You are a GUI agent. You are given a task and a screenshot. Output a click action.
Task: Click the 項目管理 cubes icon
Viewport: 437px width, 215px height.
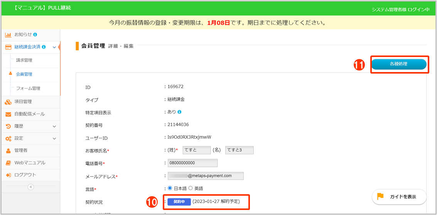click(x=8, y=102)
